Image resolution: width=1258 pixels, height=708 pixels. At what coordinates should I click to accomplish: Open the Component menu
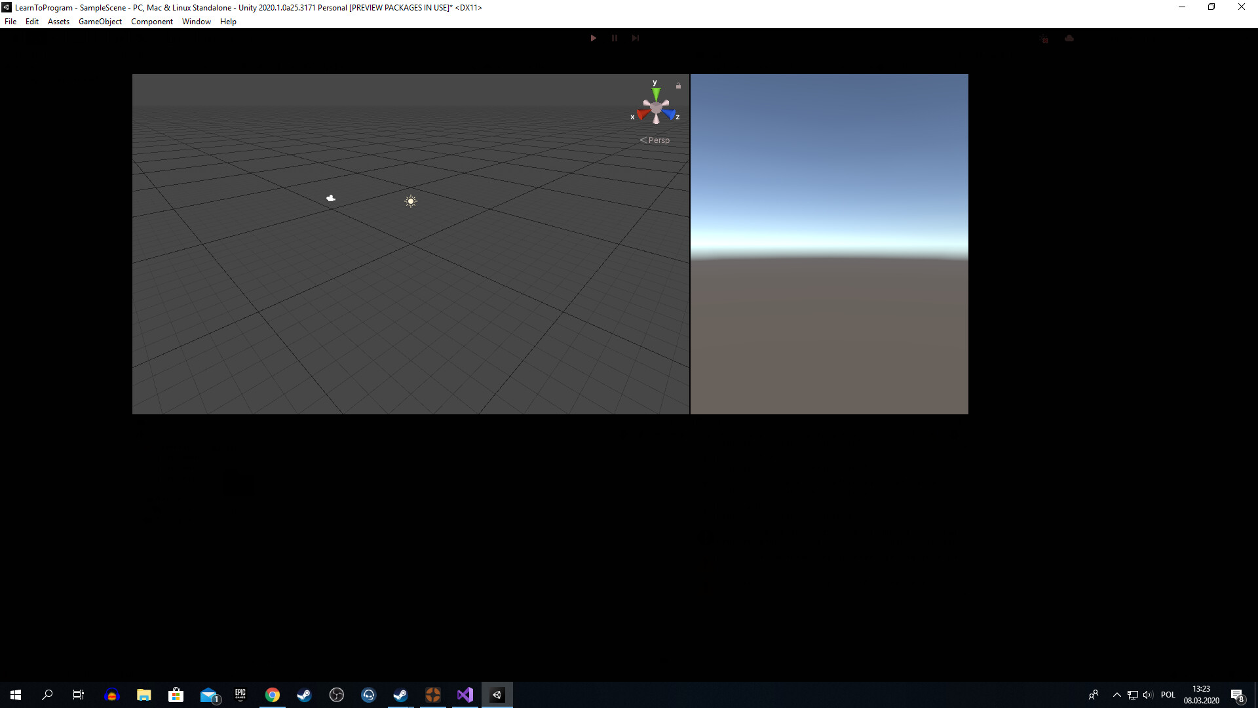151,21
